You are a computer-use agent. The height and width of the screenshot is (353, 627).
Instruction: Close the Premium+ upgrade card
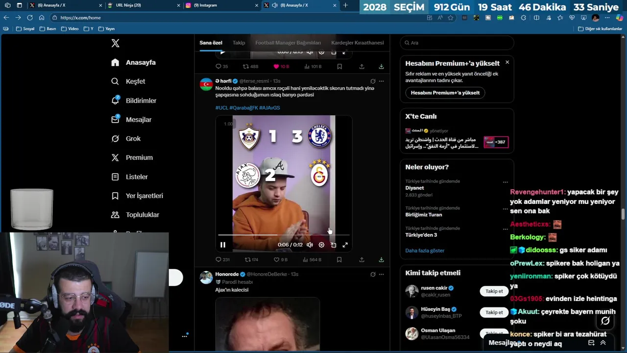(507, 62)
